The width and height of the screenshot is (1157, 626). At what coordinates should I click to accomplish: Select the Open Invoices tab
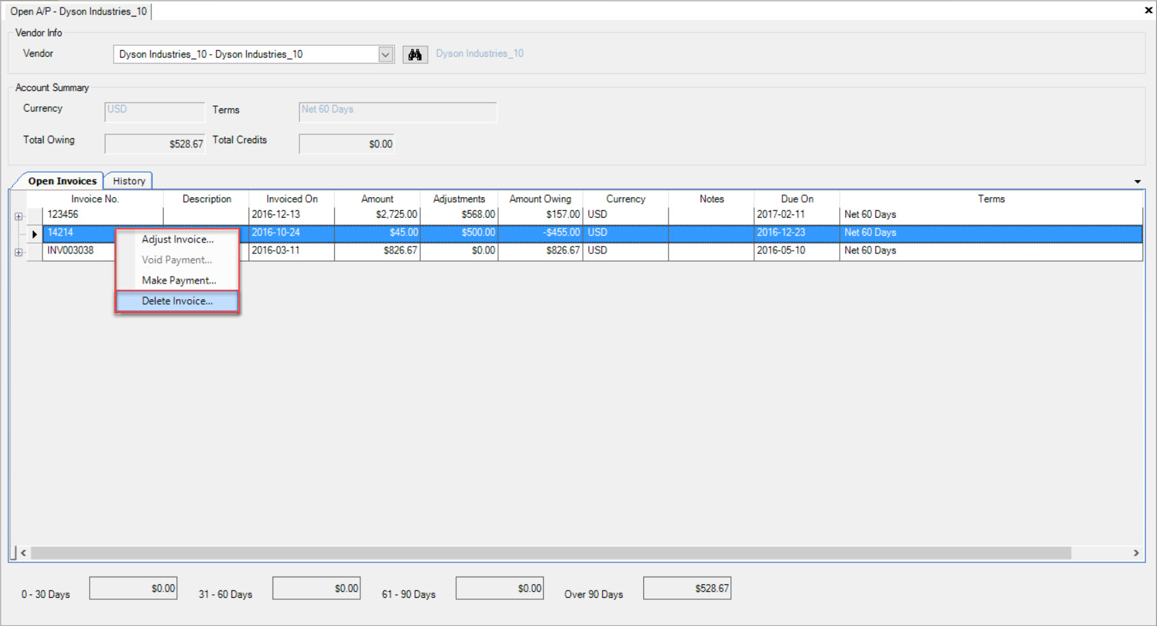(62, 181)
